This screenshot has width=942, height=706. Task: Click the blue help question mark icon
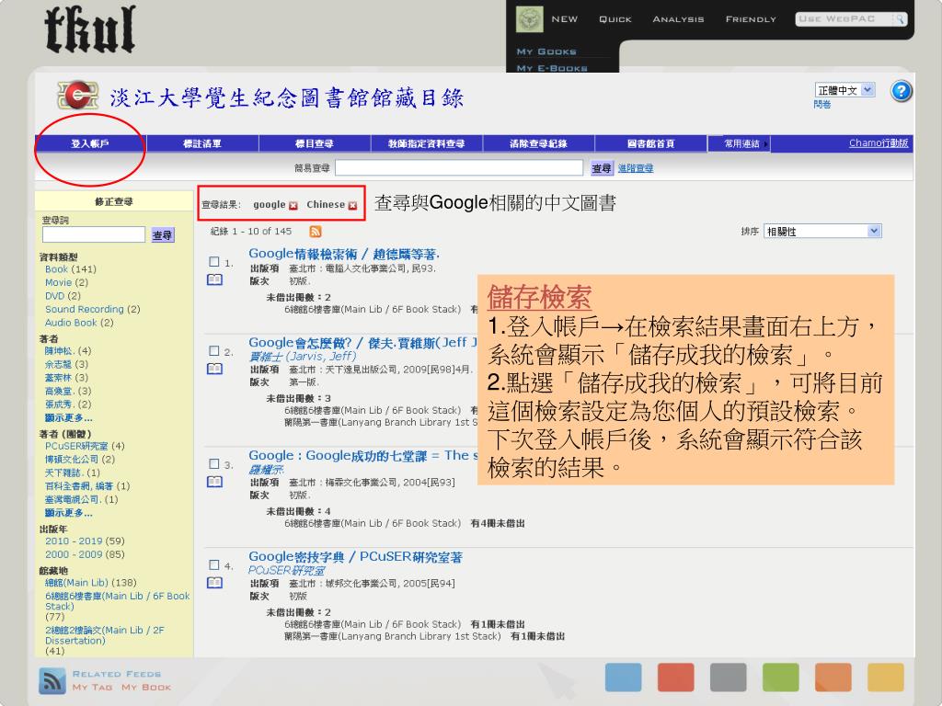(901, 91)
